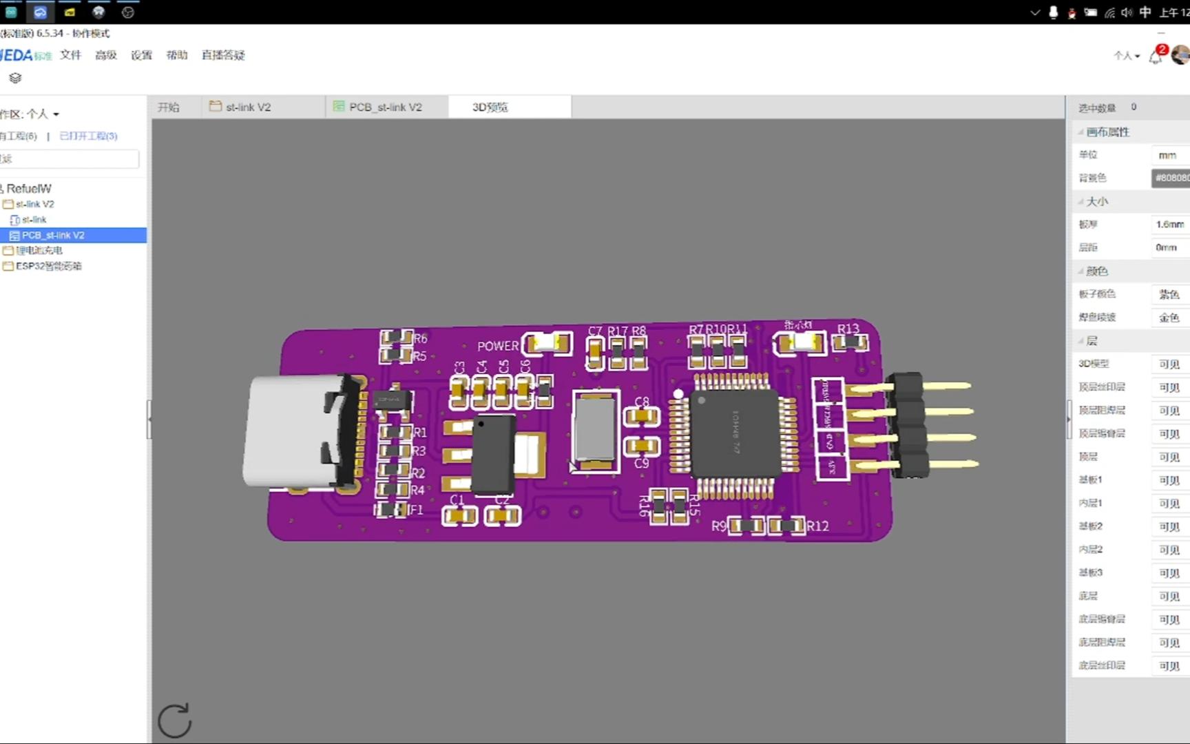The height and width of the screenshot is (744, 1190).
Task: Click the layers stack icon in toolbar
Action: pyautogui.click(x=15, y=78)
